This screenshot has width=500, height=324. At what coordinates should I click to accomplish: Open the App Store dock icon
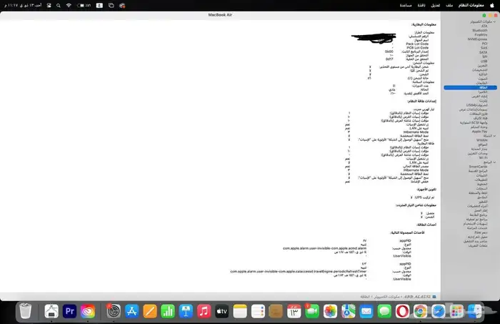[x=131, y=311]
